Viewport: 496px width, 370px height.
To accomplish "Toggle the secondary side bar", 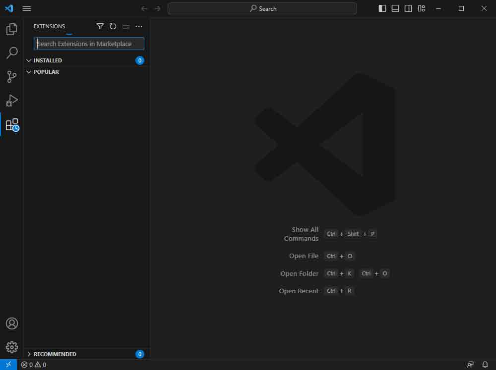I will click(x=408, y=8).
